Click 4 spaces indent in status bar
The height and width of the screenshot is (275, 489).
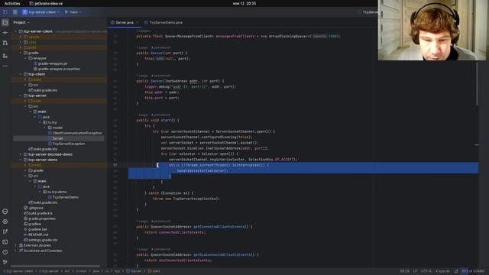click(442, 271)
